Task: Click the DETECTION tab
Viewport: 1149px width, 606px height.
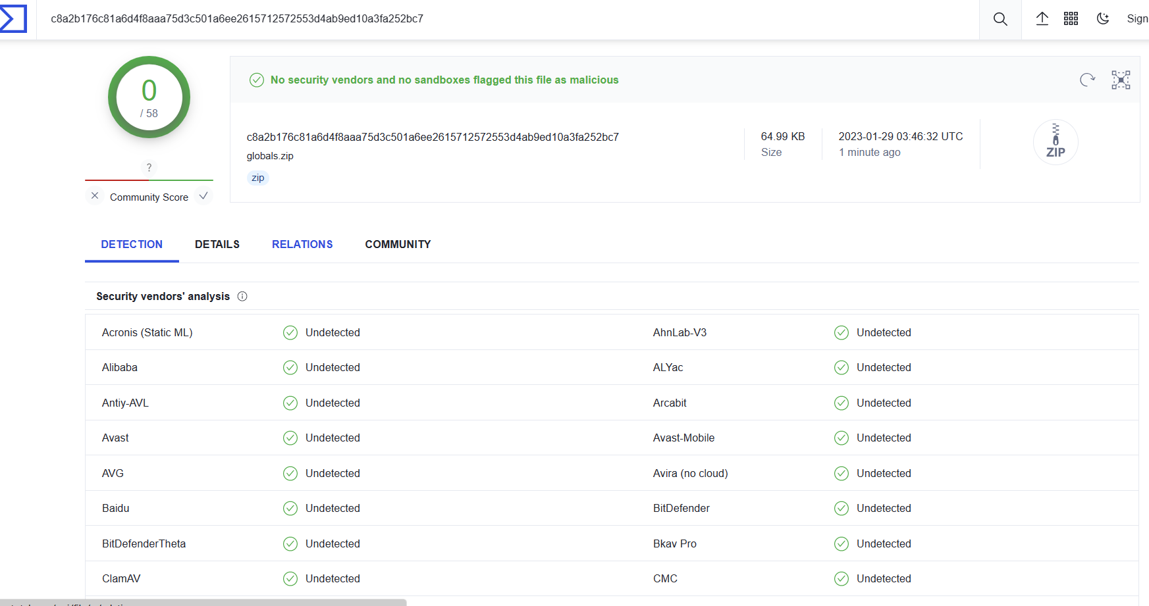Action: click(132, 244)
